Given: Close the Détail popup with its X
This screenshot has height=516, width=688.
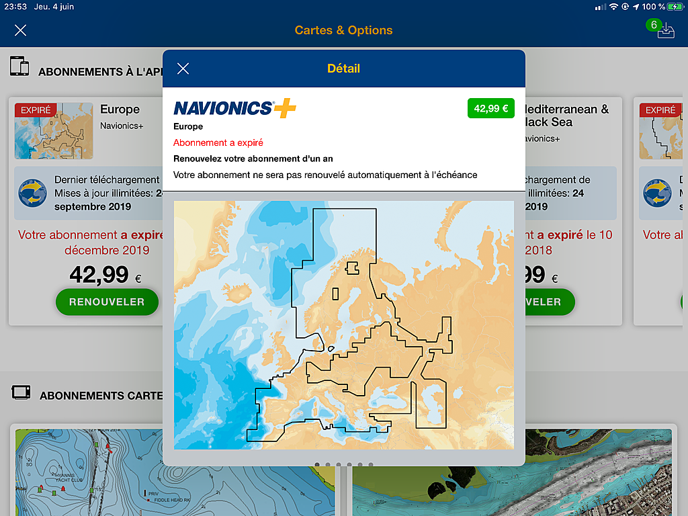Looking at the screenshot, I should pyautogui.click(x=183, y=69).
